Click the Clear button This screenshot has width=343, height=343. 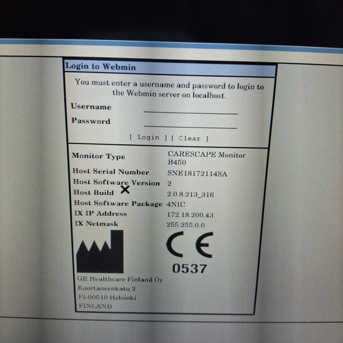pyautogui.click(x=190, y=139)
